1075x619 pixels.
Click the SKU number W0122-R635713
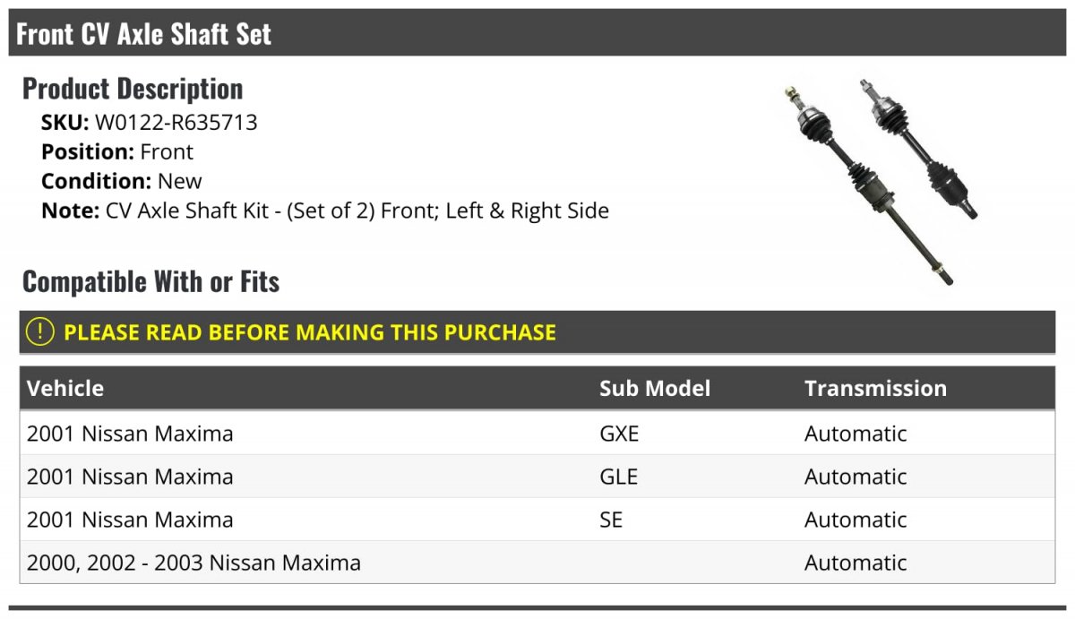pos(176,123)
